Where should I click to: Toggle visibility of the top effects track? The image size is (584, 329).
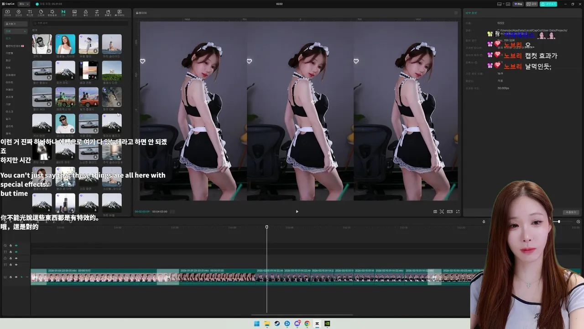[16, 245]
